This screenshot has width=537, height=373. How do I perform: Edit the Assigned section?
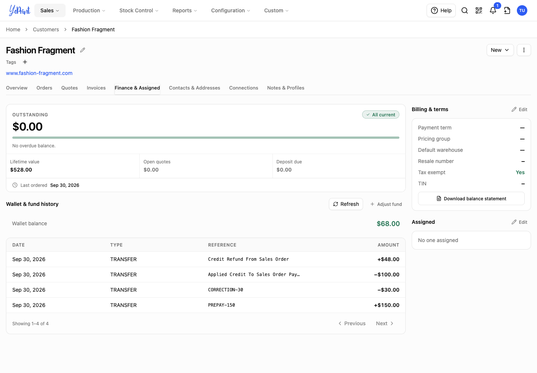click(519, 222)
